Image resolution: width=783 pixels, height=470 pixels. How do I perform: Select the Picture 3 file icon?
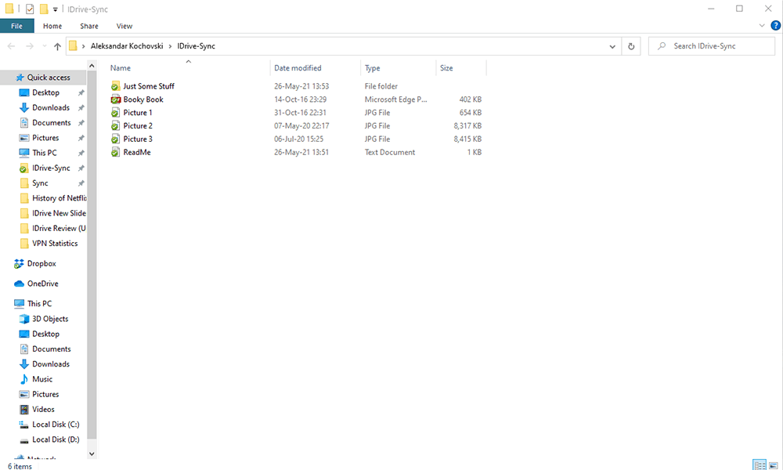[x=115, y=139]
